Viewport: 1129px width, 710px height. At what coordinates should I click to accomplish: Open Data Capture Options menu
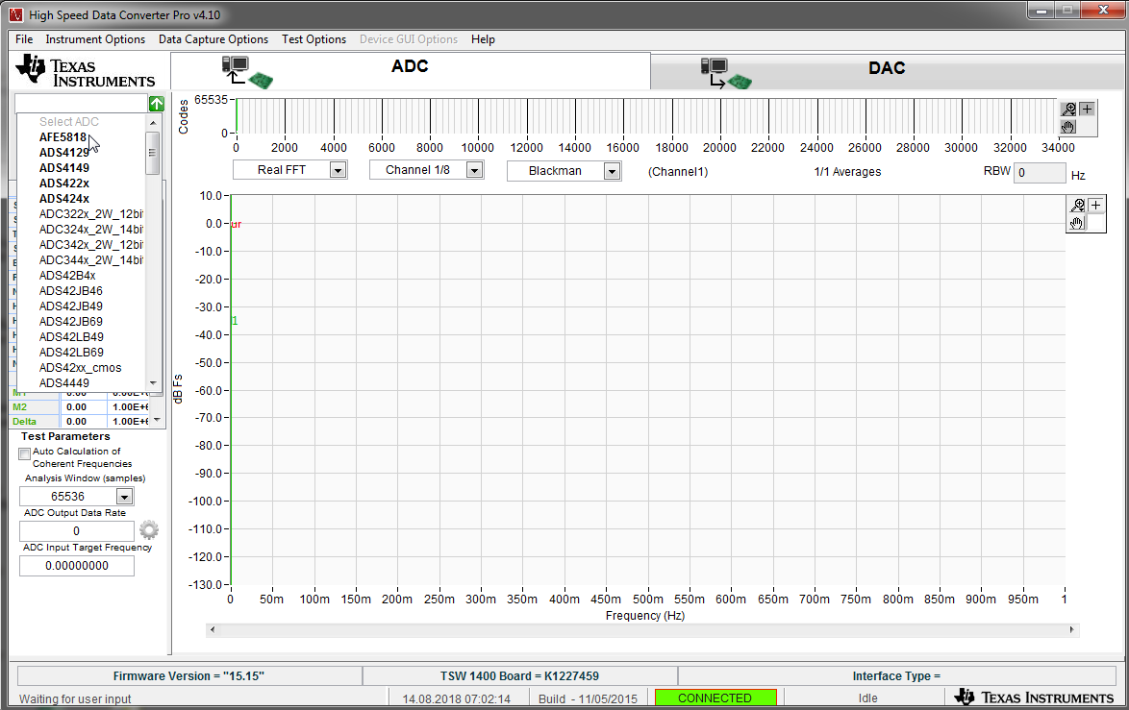(213, 38)
